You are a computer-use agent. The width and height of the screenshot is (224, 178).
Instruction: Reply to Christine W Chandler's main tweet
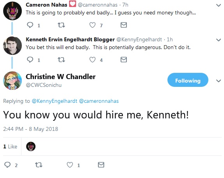pos(7,165)
